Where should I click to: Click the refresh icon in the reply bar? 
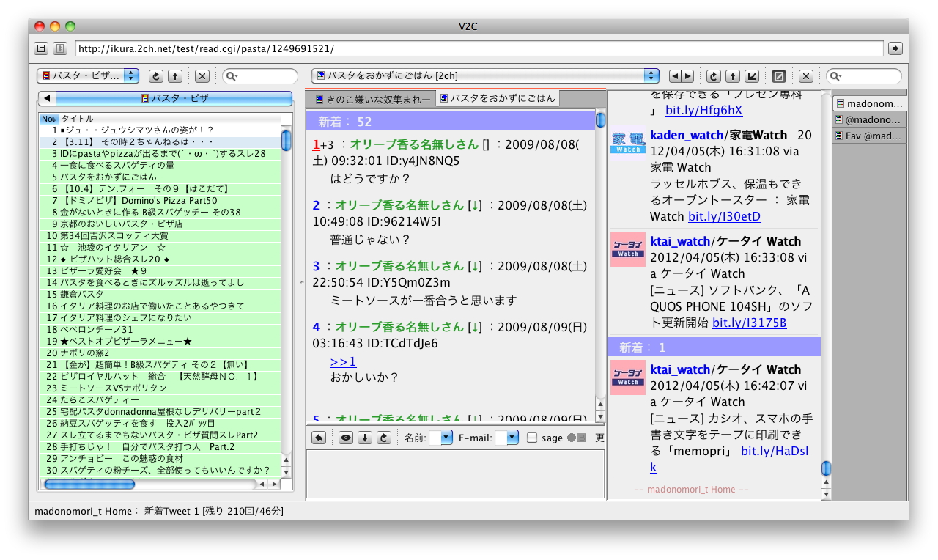click(x=382, y=438)
